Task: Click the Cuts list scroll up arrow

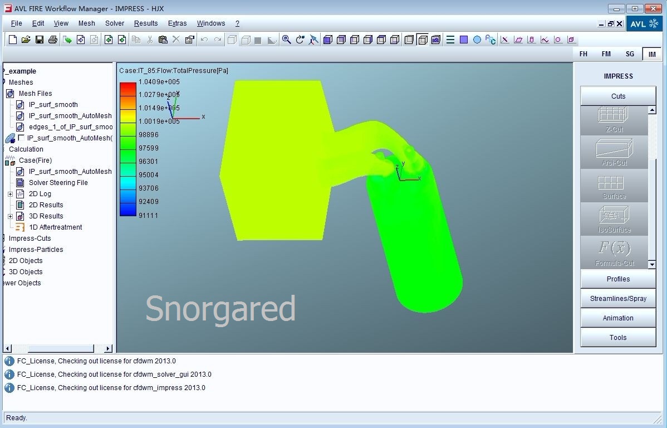Action: click(x=652, y=110)
